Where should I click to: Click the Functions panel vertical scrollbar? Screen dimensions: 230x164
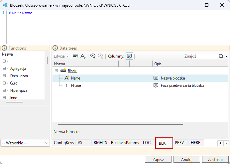click(x=47, y=60)
